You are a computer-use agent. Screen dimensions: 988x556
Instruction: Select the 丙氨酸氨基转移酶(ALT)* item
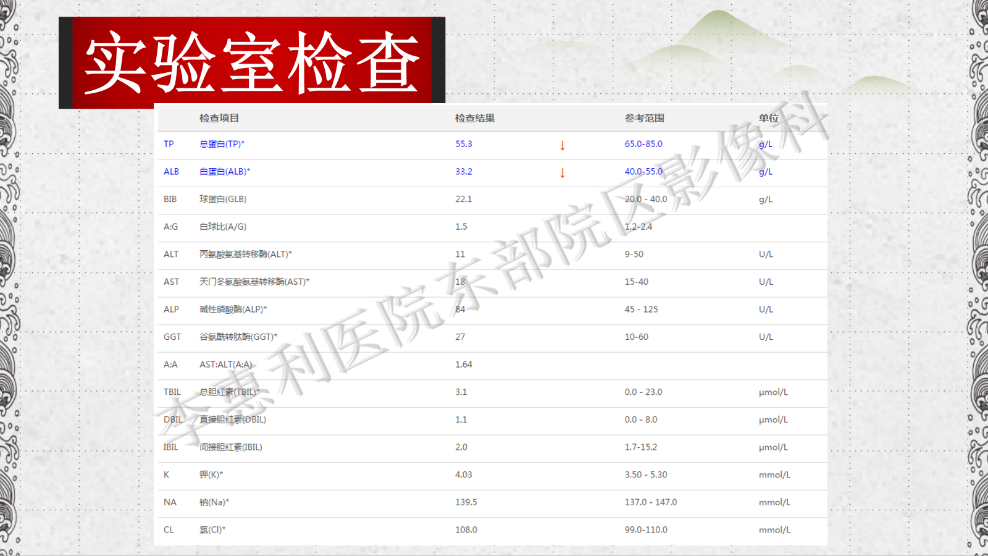click(246, 254)
